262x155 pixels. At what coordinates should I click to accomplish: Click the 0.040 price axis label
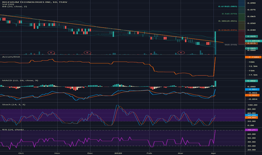(252, 30)
